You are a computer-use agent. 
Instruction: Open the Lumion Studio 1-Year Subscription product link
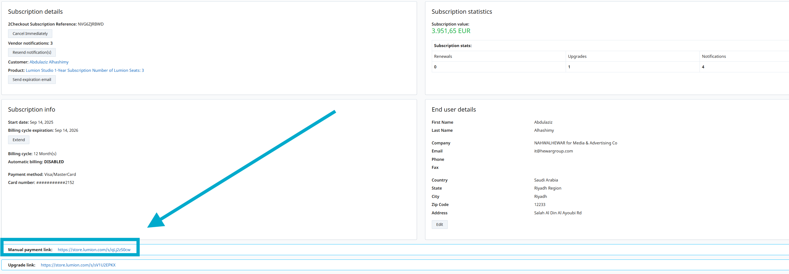85,70
